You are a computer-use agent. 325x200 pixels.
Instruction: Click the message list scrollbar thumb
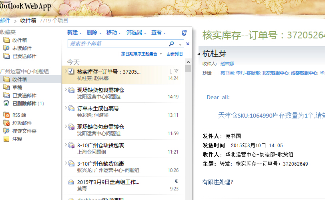pyautogui.click(x=188, y=69)
